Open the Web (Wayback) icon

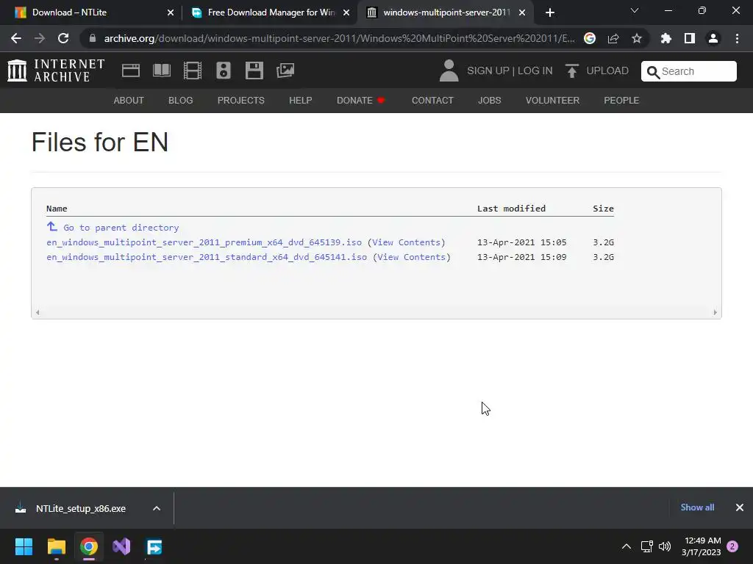[x=131, y=70]
